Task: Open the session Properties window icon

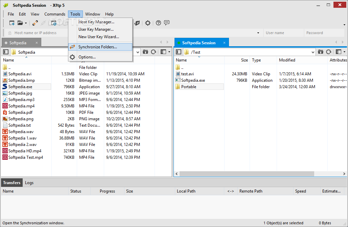Action: [54, 23]
